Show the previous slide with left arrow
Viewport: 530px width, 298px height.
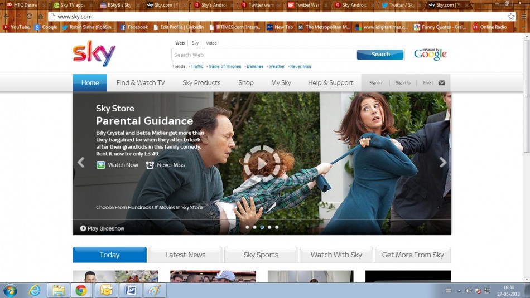(81, 162)
